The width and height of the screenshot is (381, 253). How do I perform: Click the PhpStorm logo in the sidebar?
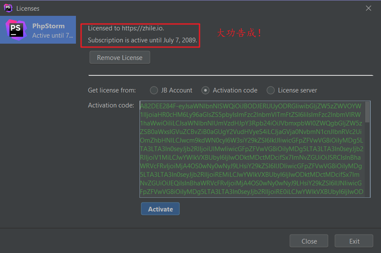(16, 30)
